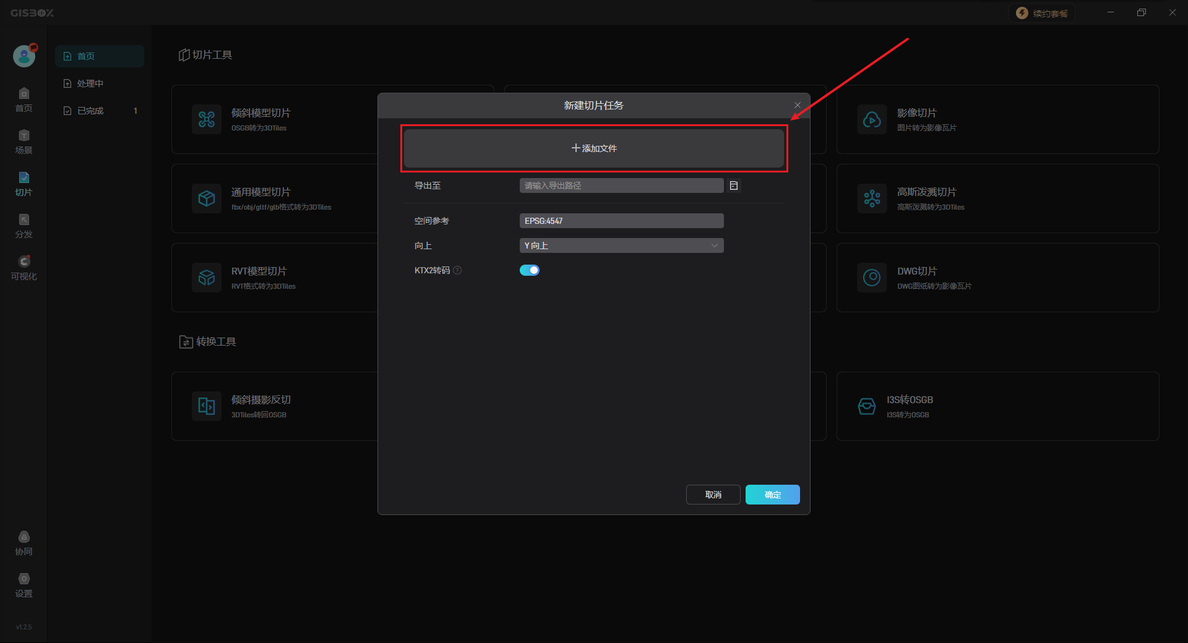Click the RVT模型切片 icon
The height and width of the screenshot is (643, 1188).
pos(207,278)
